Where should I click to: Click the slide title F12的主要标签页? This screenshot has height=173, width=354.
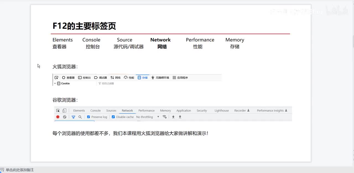(x=84, y=26)
